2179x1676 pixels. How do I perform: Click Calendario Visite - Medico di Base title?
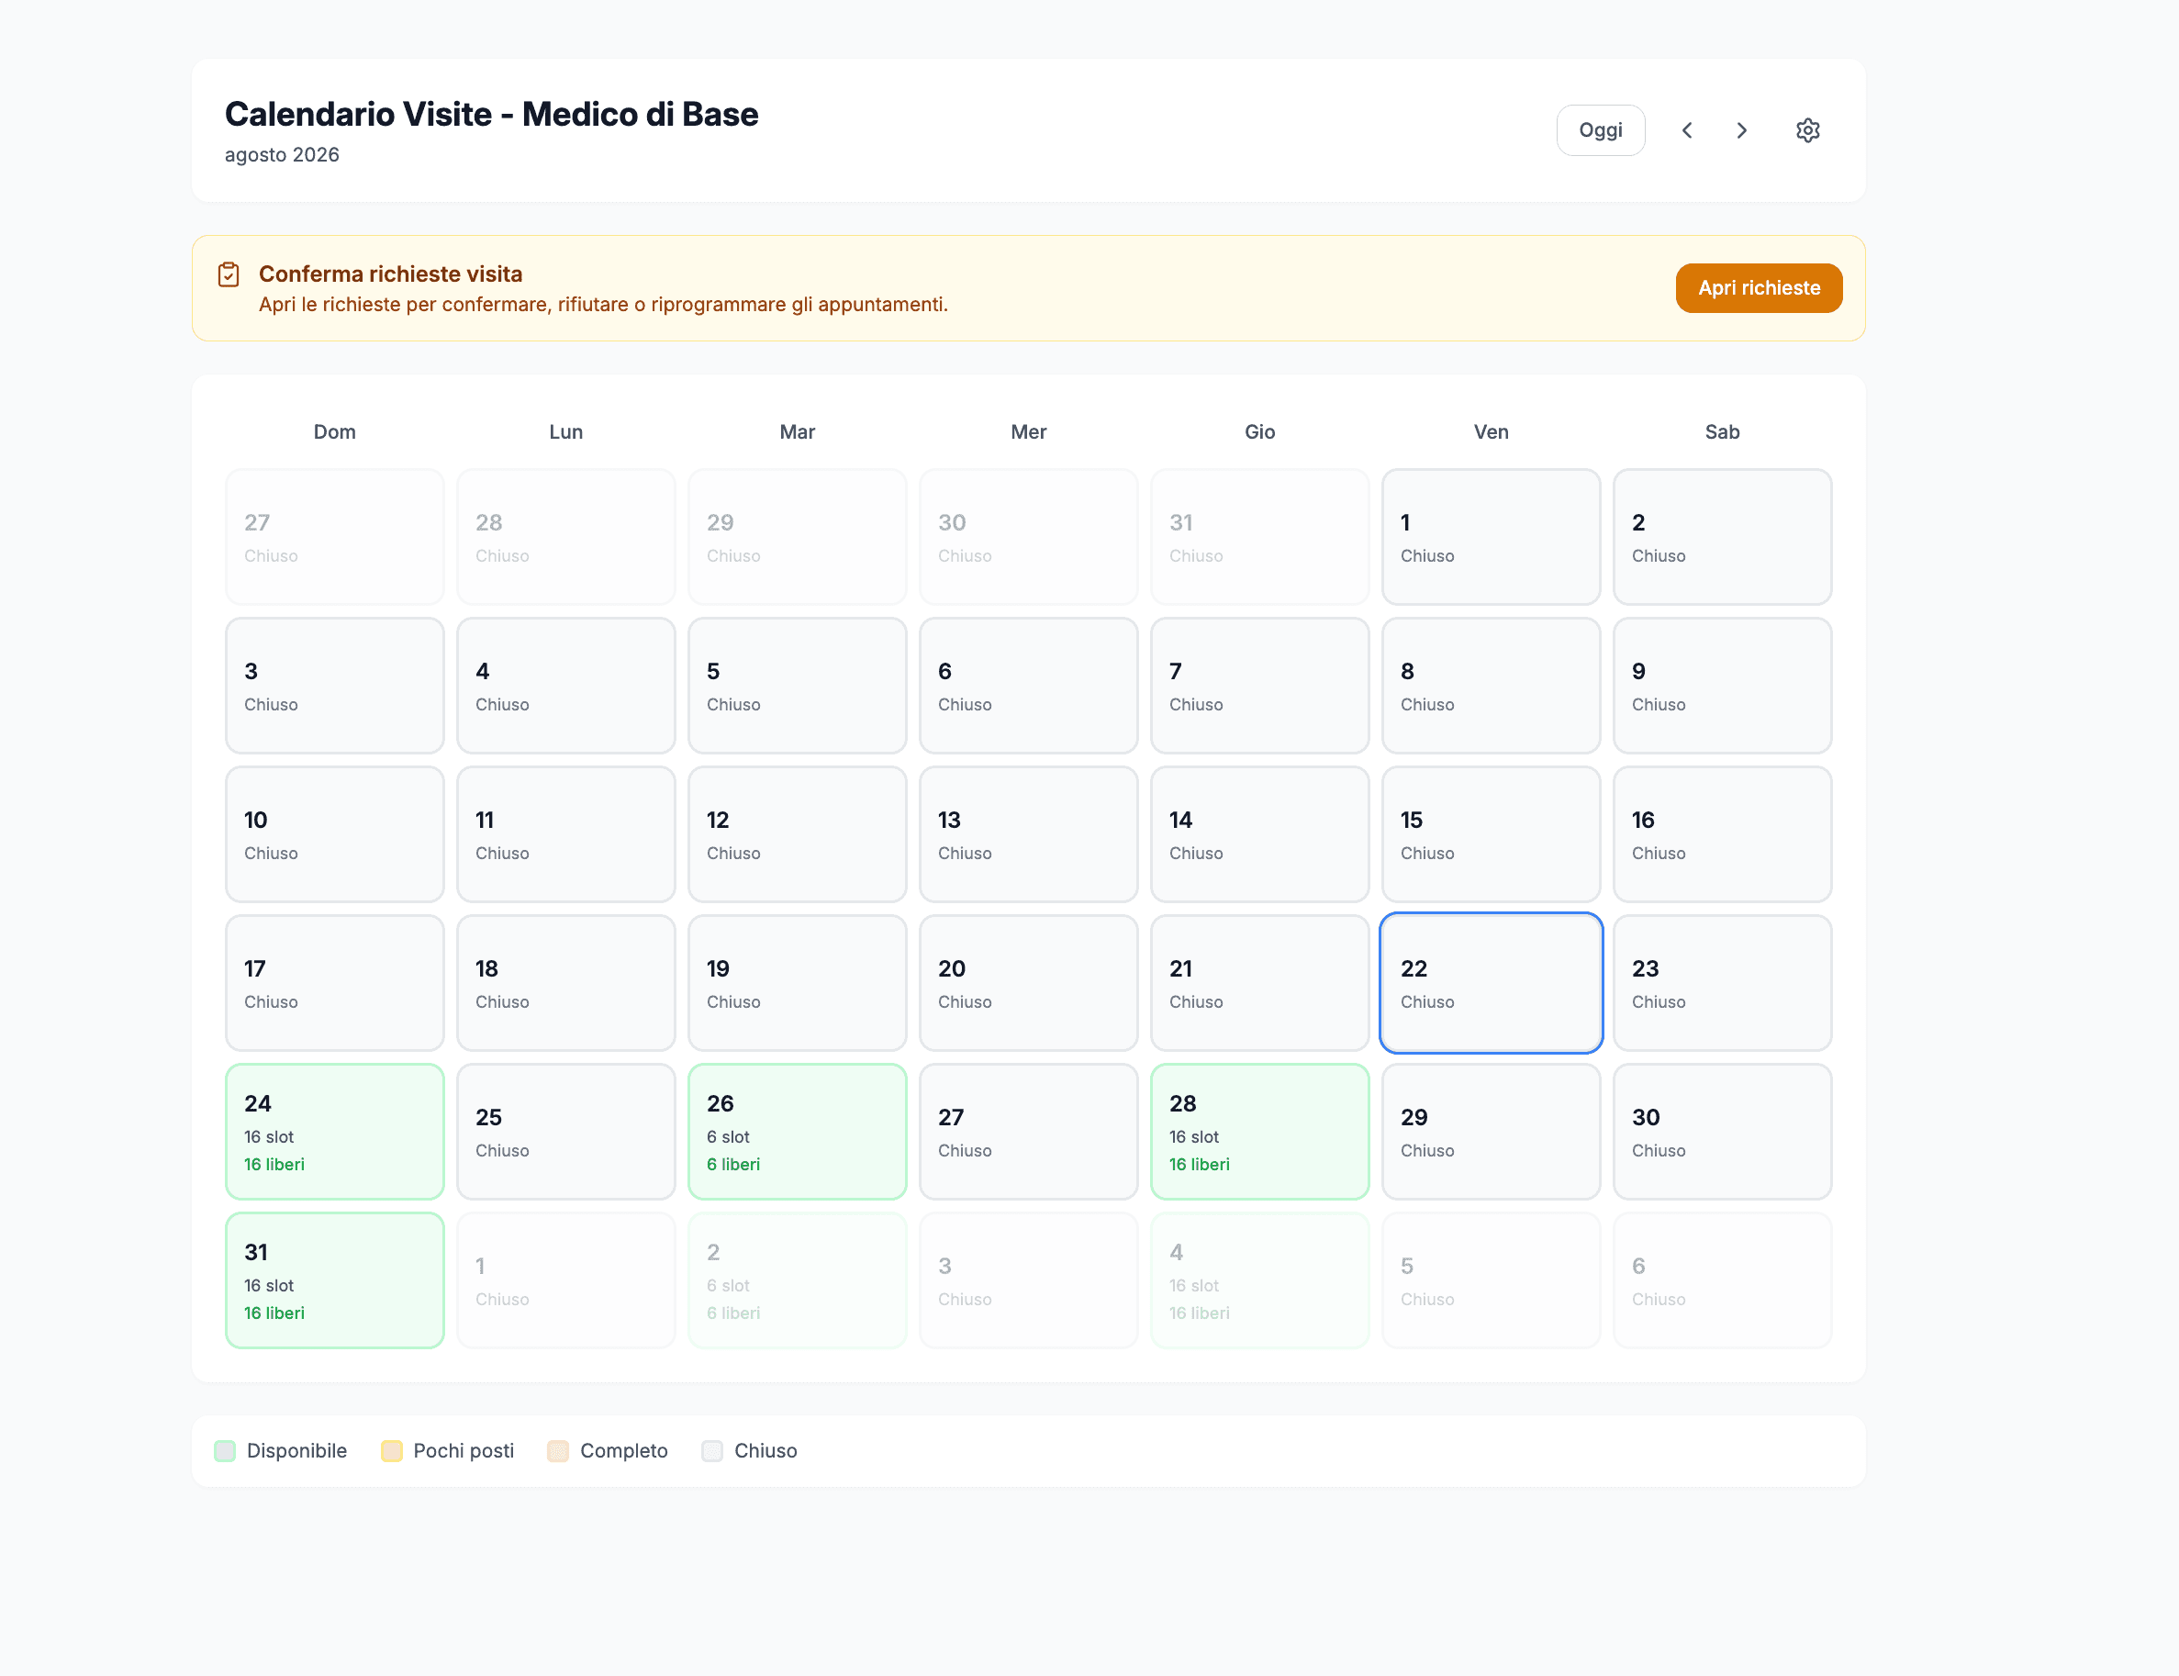(x=491, y=114)
